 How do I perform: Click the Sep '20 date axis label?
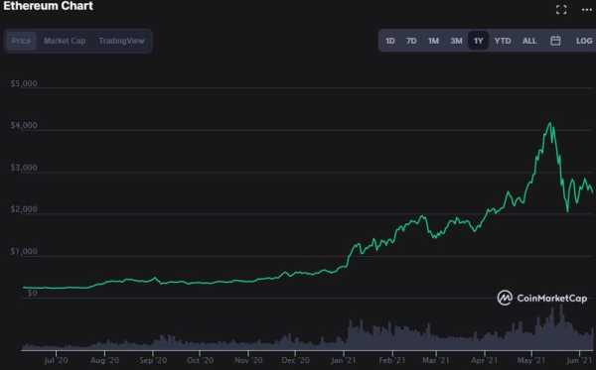[153, 360]
